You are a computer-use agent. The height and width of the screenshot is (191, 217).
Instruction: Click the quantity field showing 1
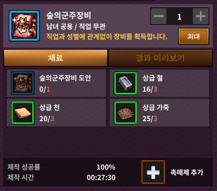[180, 16]
